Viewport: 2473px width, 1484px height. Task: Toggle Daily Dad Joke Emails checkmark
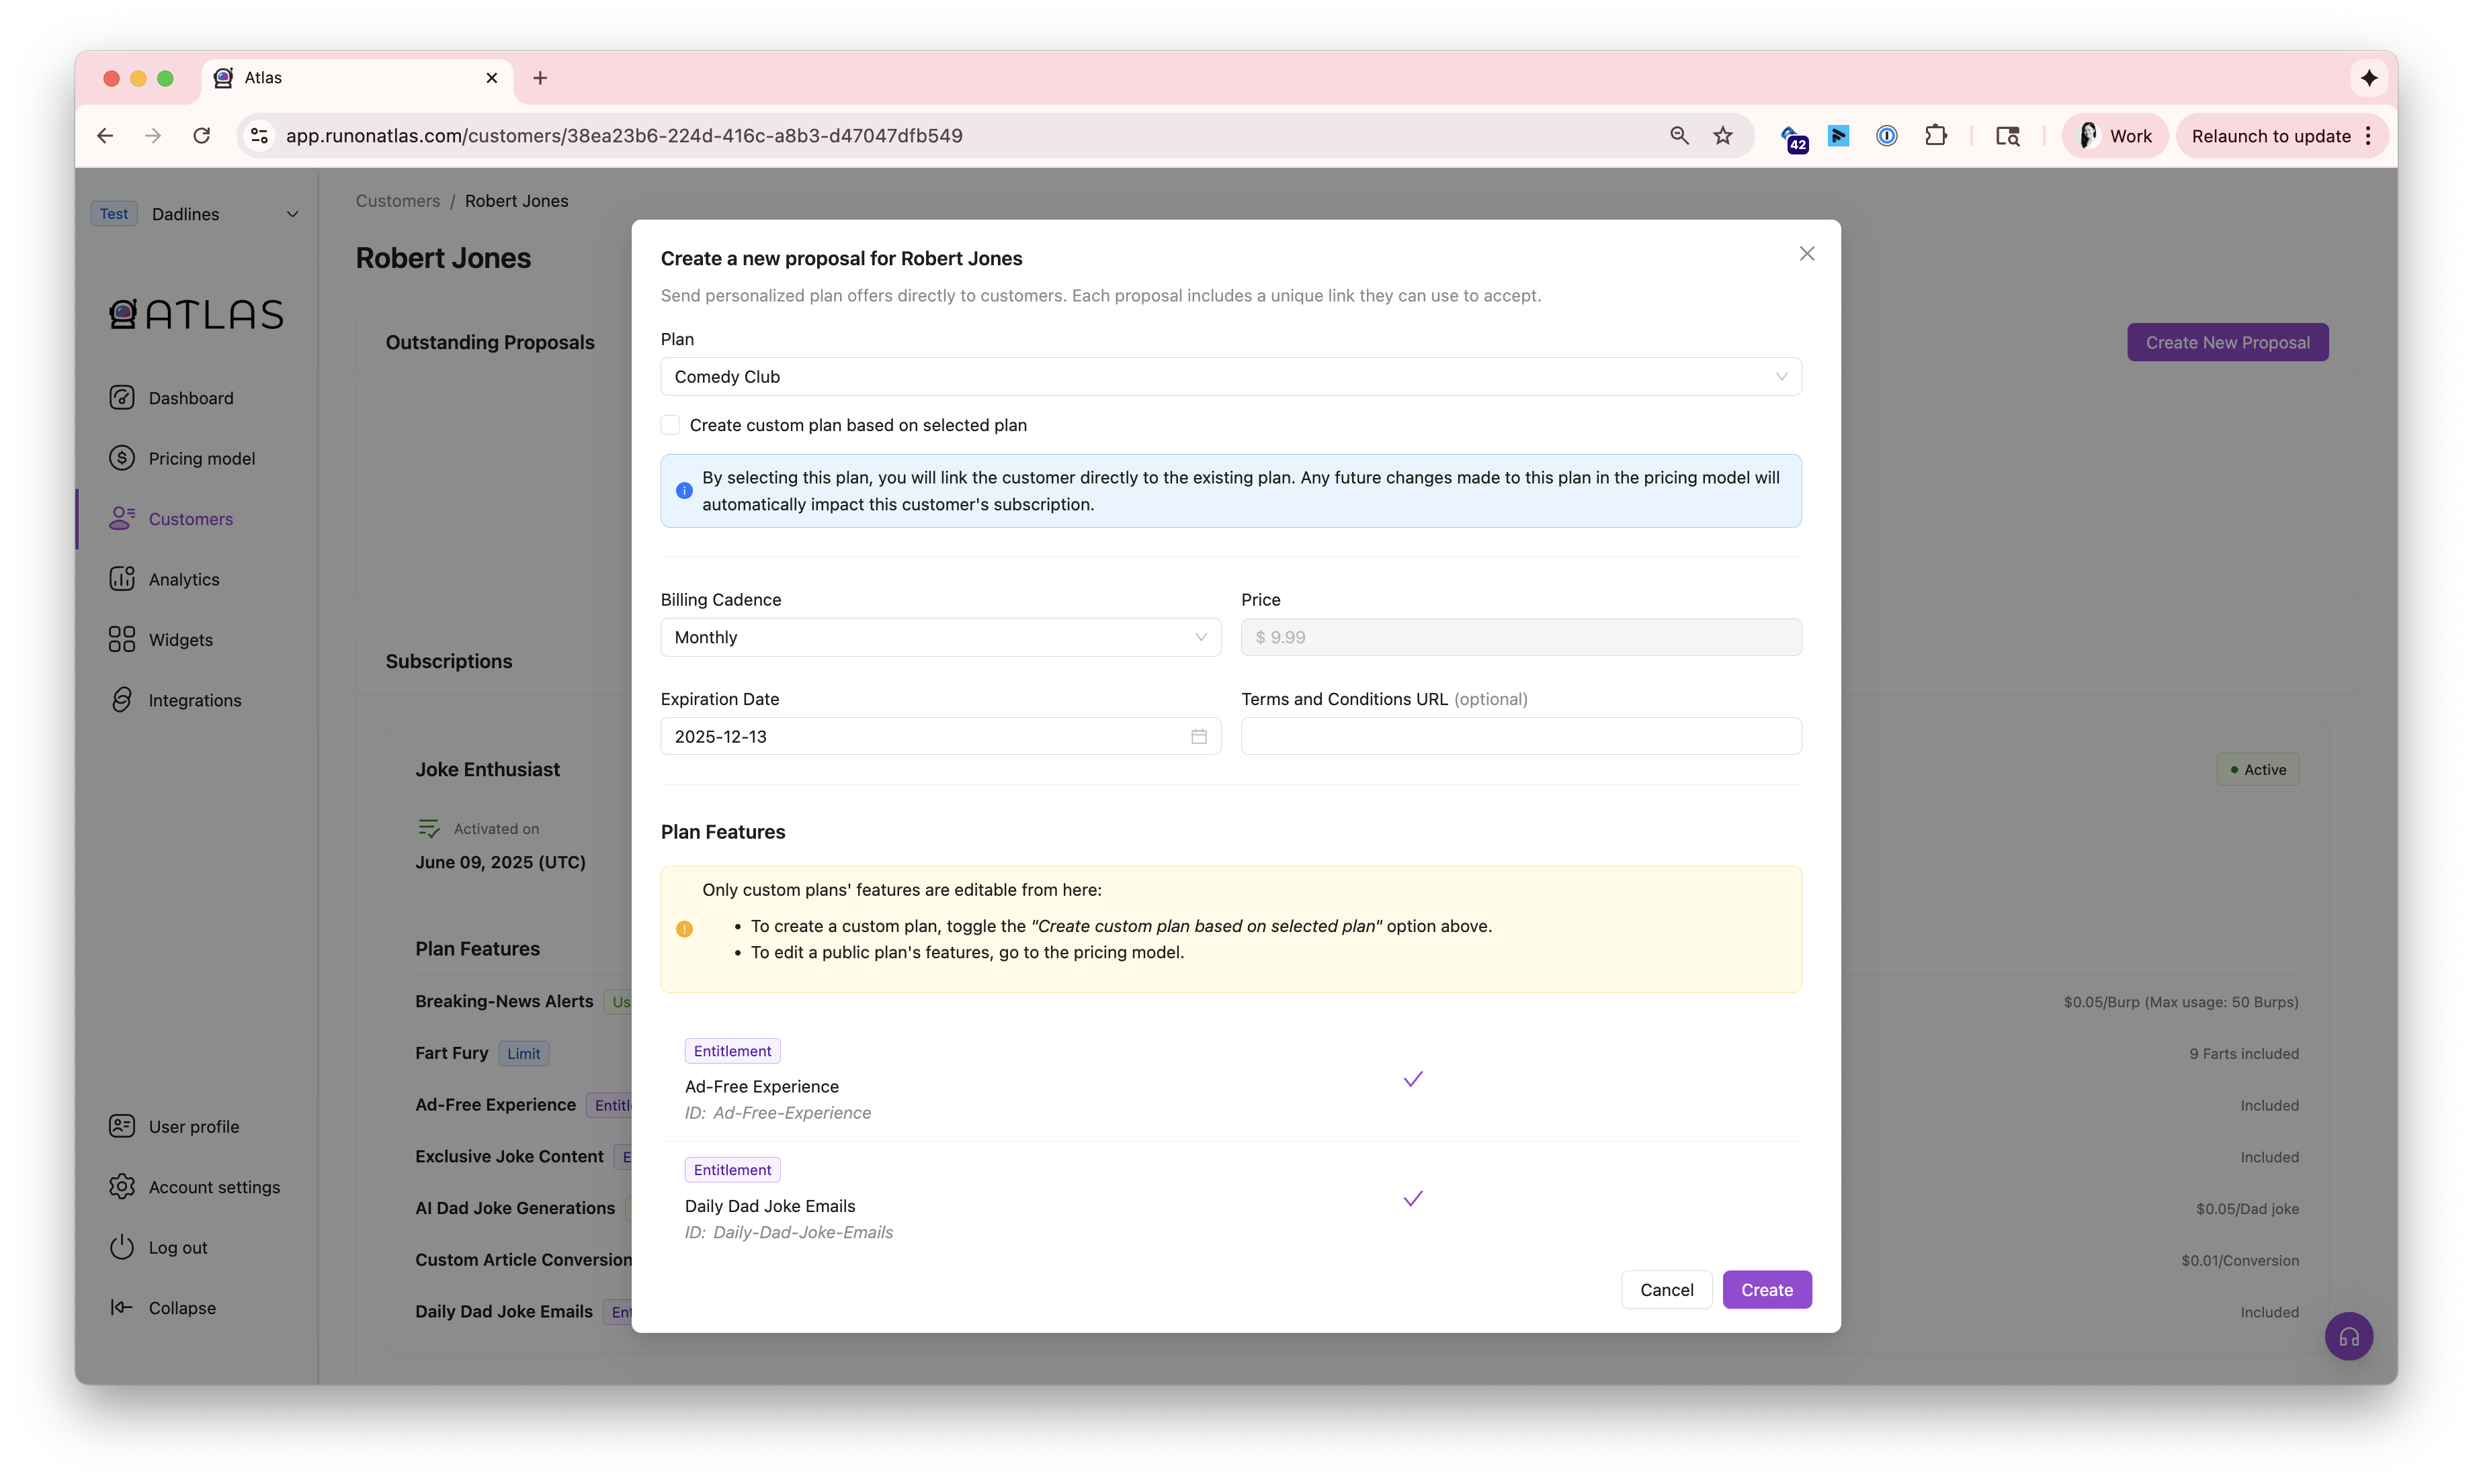1412,1199
